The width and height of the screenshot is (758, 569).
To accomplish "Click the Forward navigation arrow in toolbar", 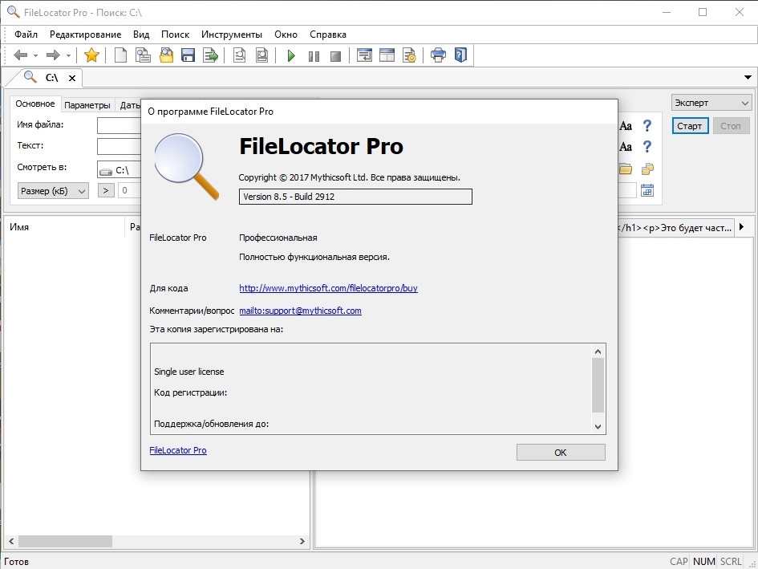I will click(x=53, y=55).
